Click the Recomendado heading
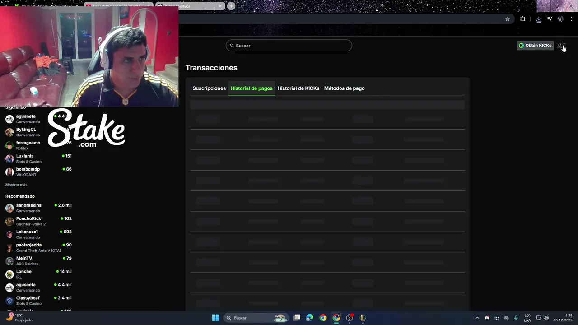Image resolution: width=578 pixels, height=325 pixels. [x=20, y=196]
